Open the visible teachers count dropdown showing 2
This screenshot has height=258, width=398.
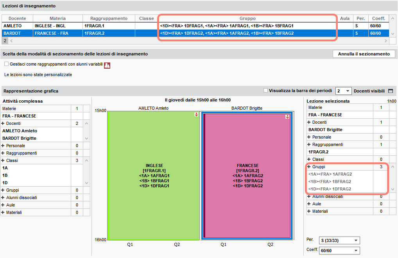coord(344,91)
